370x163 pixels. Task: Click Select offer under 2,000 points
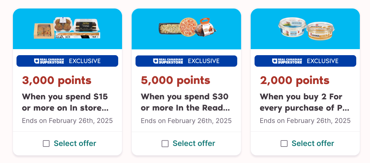(x=313, y=144)
